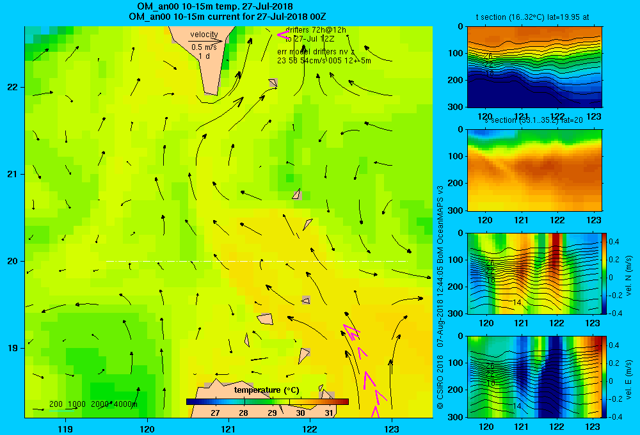640x435 pixels.
Task: Click the subtitle 'OM_an00 10-15m current for 27-Jul-2018 00Z'
Action: point(227,17)
